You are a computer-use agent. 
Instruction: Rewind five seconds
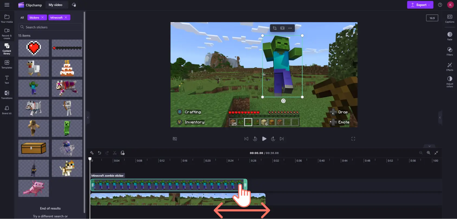pos(255,139)
